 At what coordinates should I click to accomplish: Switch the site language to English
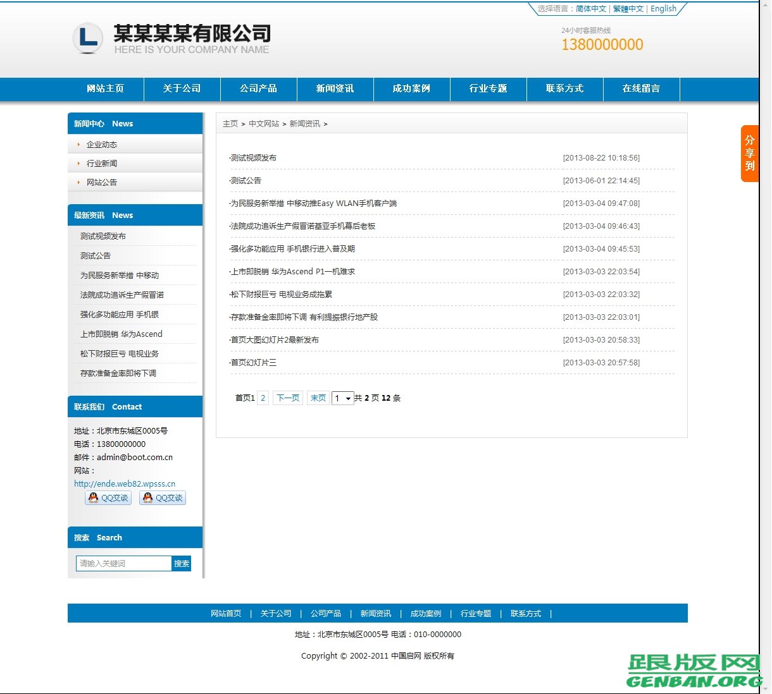point(663,9)
